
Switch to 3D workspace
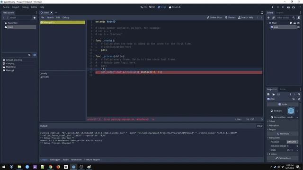[152, 7]
